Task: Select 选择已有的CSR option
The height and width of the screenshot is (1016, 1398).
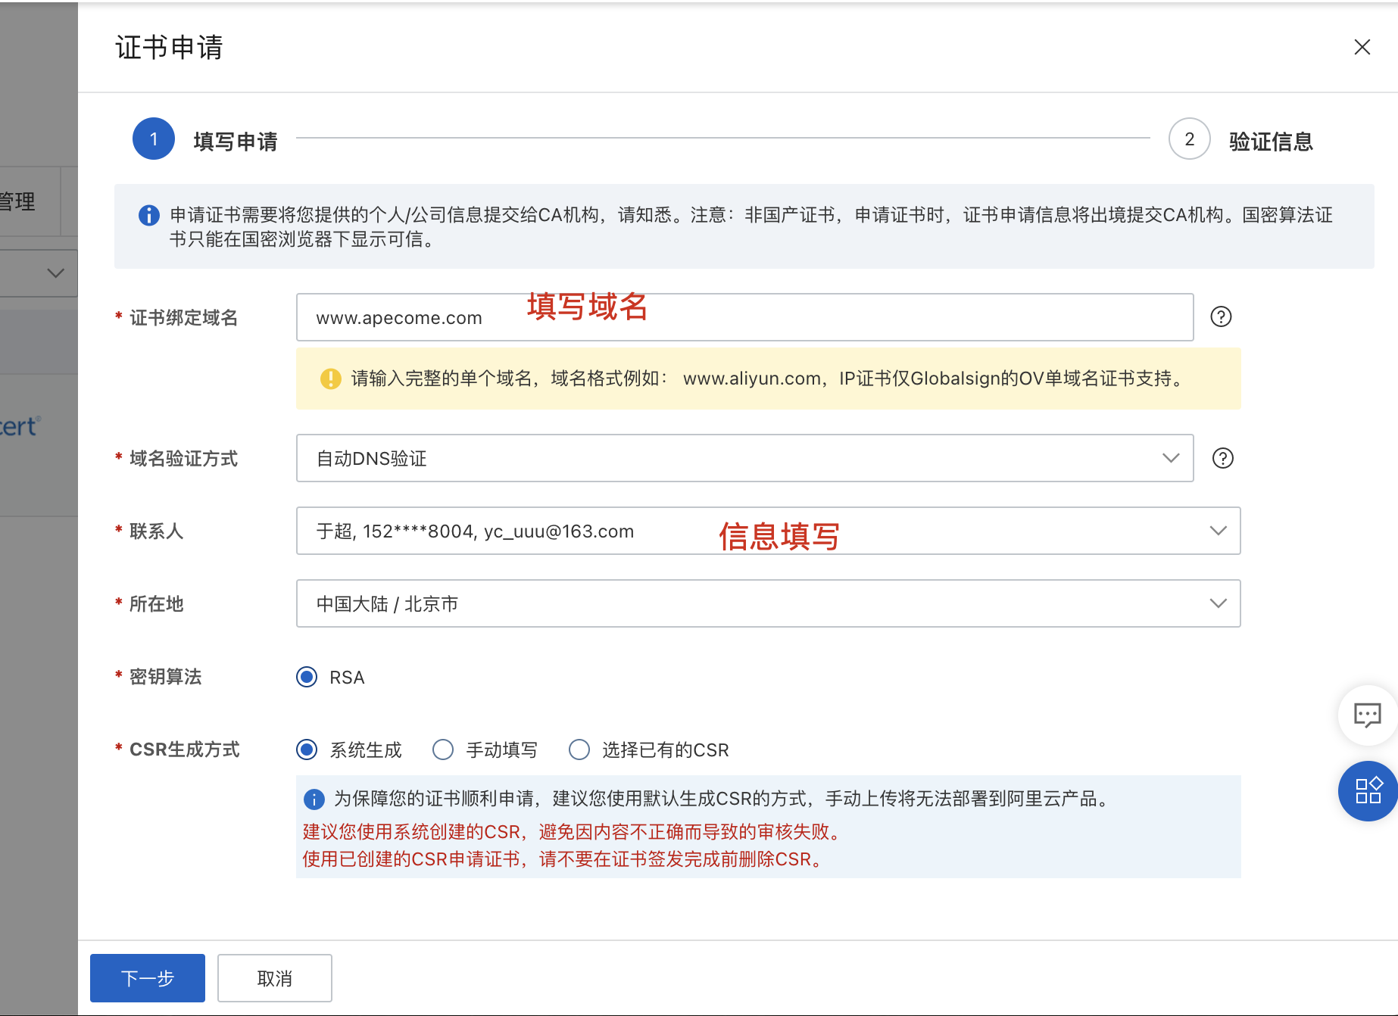Action: point(579,750)
